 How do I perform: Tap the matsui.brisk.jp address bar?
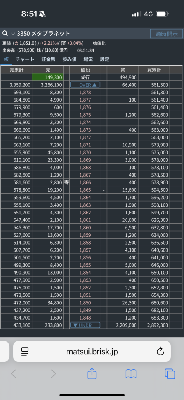click(92, 352)
